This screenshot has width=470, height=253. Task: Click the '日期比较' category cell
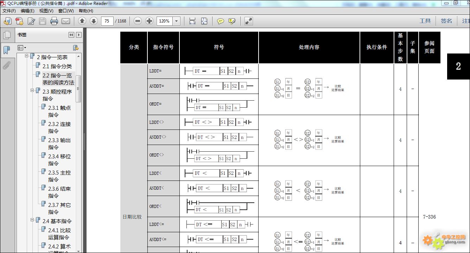pos(132,217)
